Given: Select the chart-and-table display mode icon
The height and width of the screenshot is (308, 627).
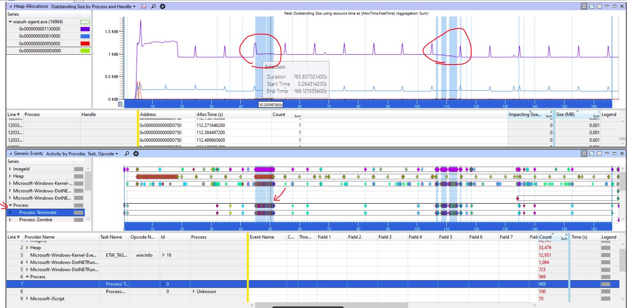Looking at the screenshot, I should coord(584,6).
